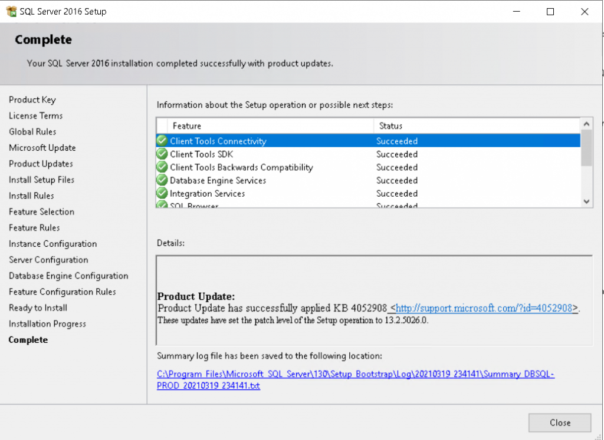Viewport: 604px width, 440px height.
Task: Click the Product Update heading in Details
Action: [x=196, y=296]
